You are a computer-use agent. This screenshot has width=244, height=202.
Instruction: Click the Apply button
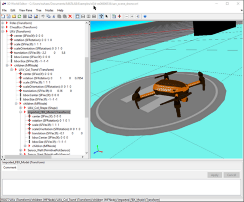point(214,175)
